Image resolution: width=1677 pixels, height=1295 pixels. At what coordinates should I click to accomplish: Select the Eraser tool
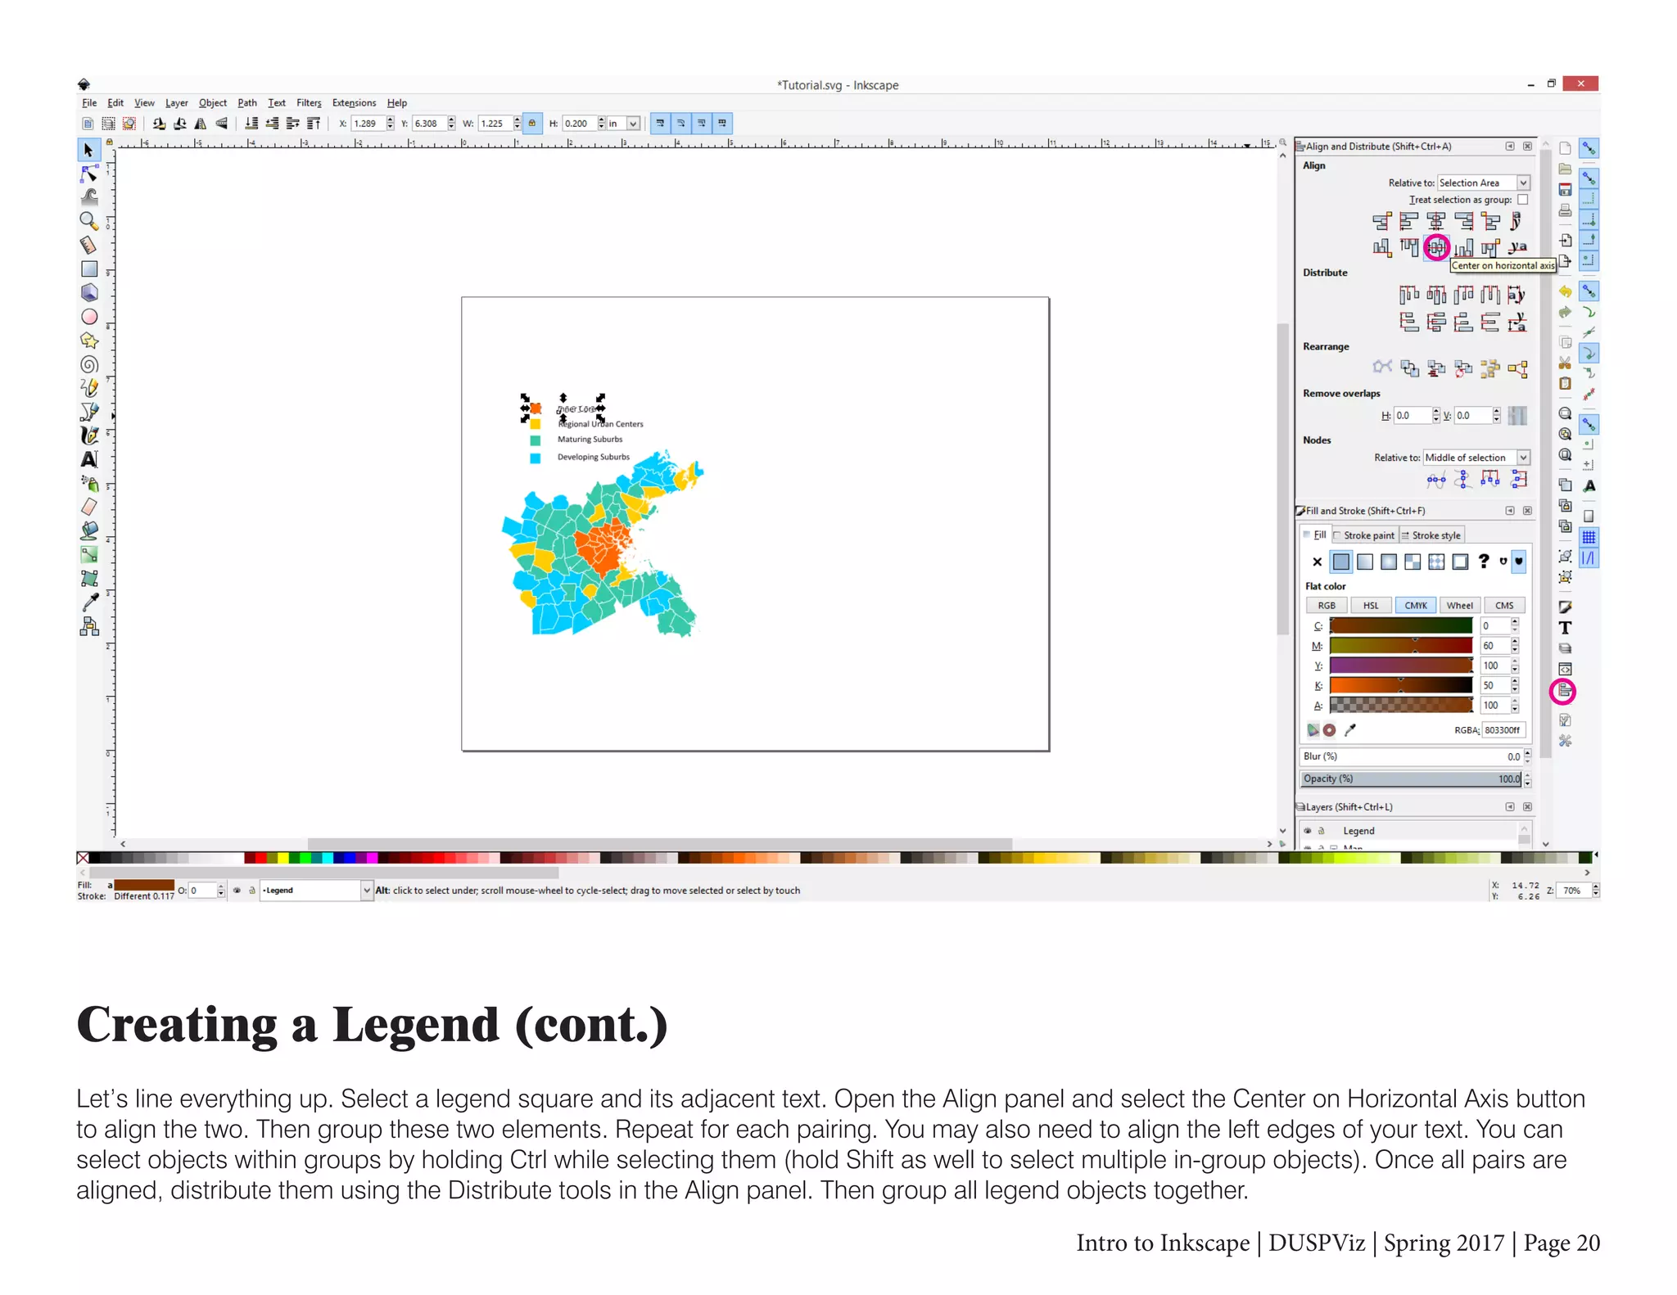(x=88, y=507)
